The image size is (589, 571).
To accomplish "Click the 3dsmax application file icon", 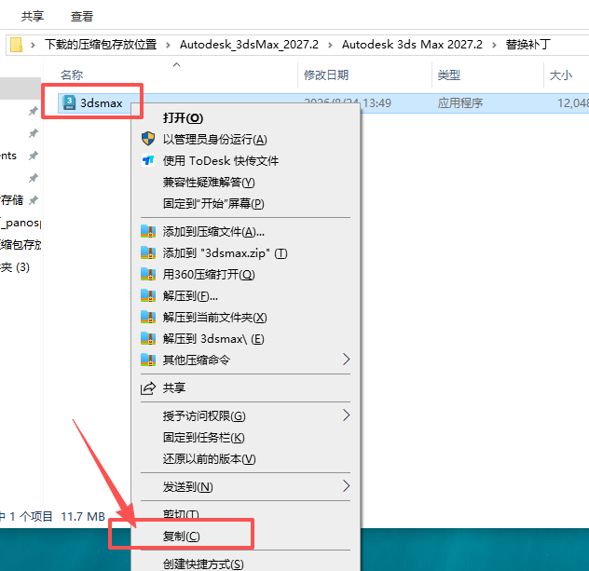I will [69, 102].
